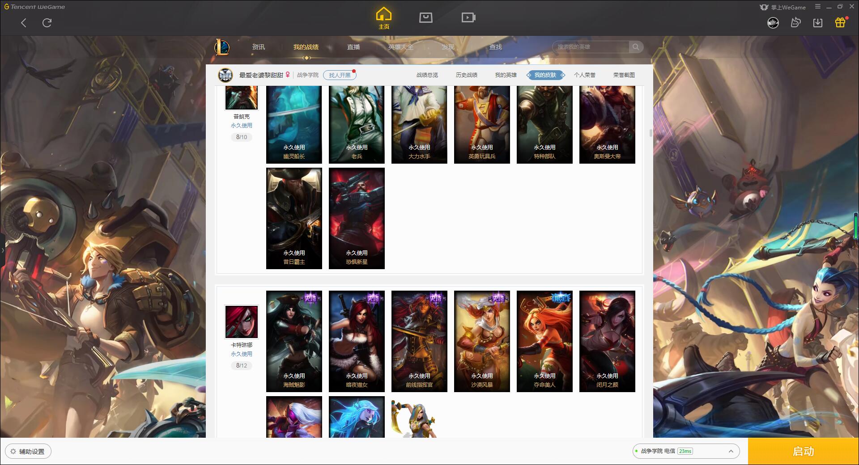Viewport: 859px width, 465px height.
Task: Open the video icon in top bar
Action: pyautogui.click(x=468, y=17)
